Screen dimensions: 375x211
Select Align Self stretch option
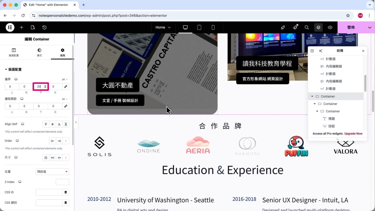tap(66, 124)
